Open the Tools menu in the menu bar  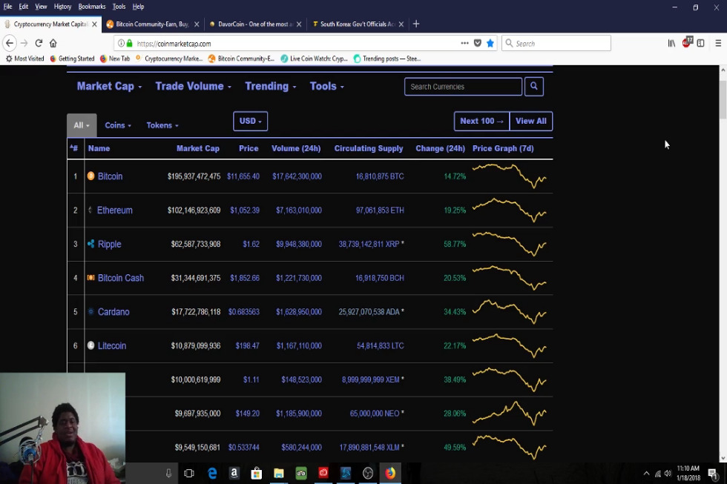(119, 7)
